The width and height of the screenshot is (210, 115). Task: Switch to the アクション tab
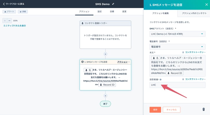(84, 12)
